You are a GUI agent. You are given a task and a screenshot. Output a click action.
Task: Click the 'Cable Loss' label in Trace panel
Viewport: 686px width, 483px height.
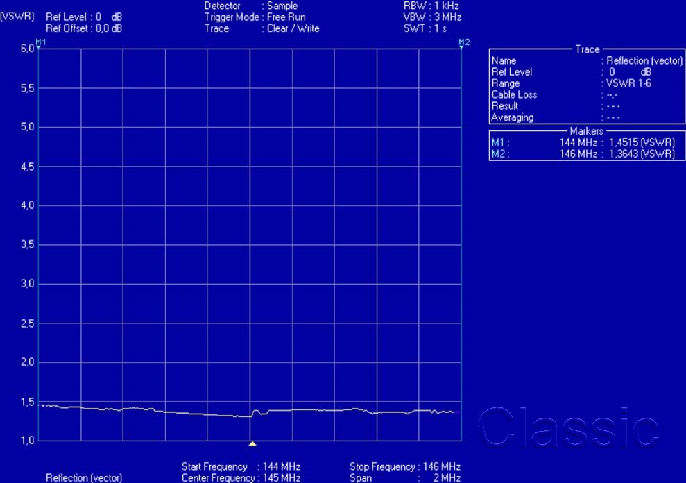(514, 94)
